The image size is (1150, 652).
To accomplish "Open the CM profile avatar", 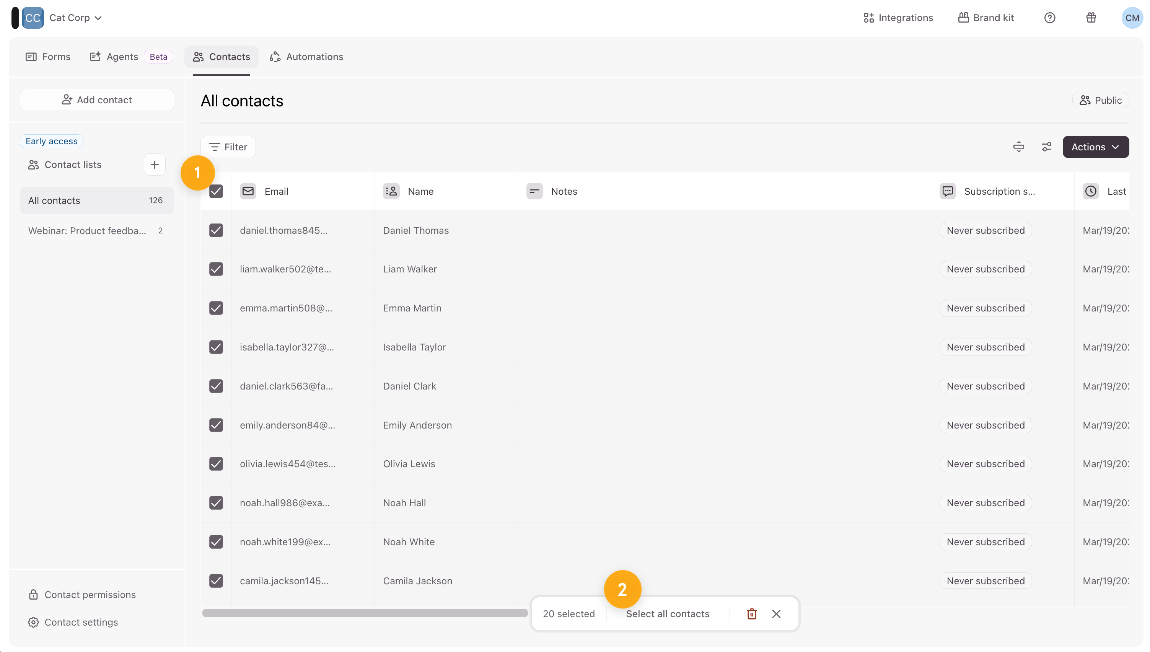I will click(x=1132, y=18).
